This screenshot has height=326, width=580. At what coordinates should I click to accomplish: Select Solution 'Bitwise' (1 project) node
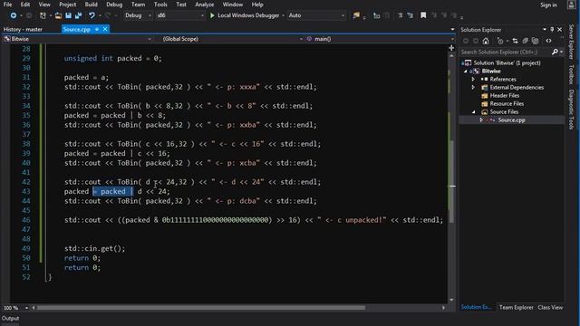point(507,62)
